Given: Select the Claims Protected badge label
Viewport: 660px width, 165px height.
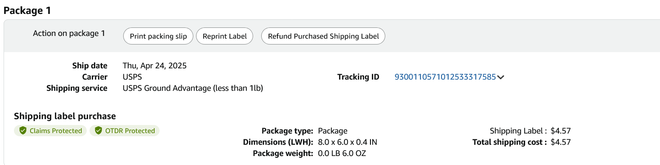Looking at the screenshot, I should pyautogui.click(x=56, y=131).
